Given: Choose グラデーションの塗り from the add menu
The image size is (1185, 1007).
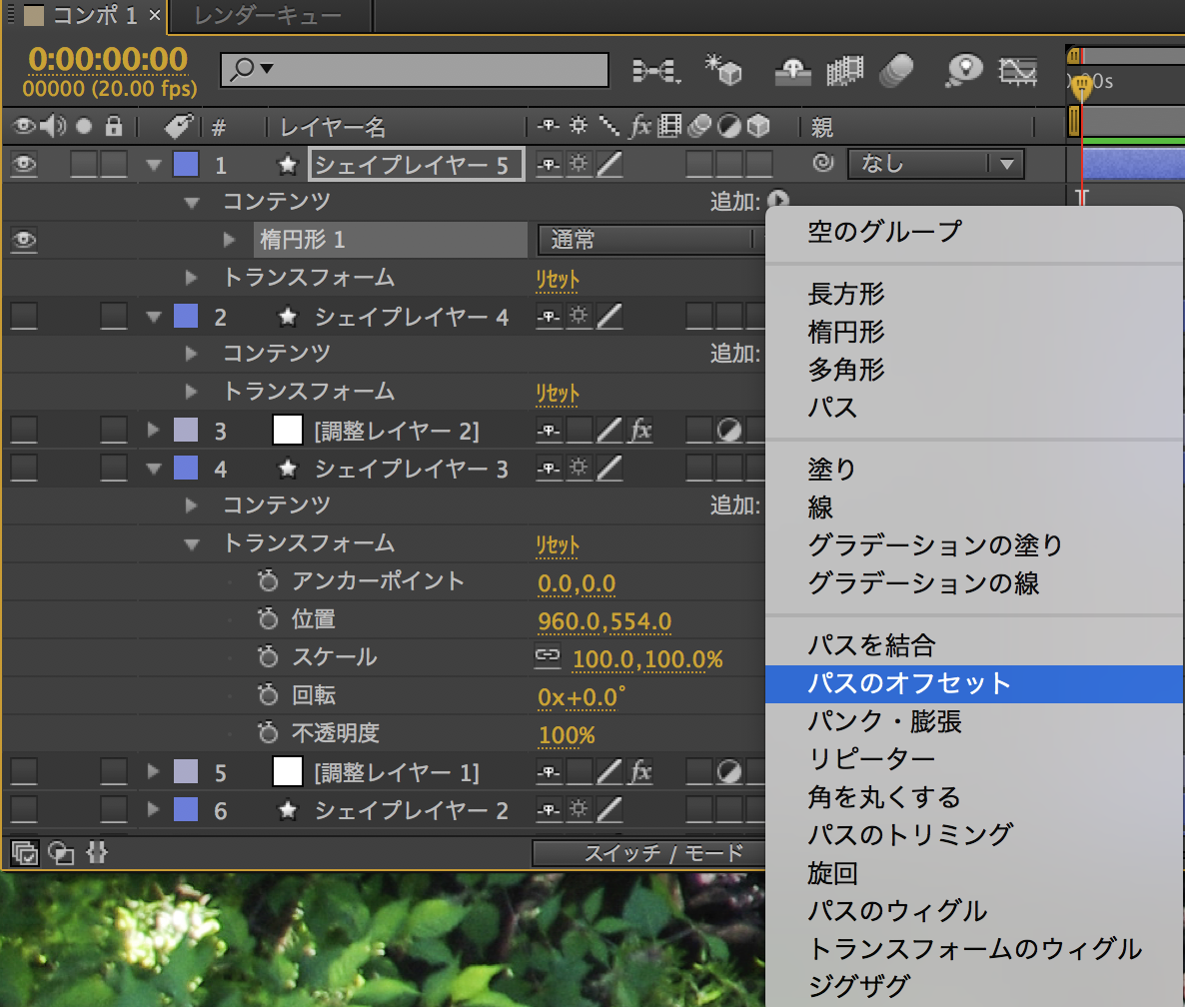Looking at the screenshot, I should pos(974,544).
